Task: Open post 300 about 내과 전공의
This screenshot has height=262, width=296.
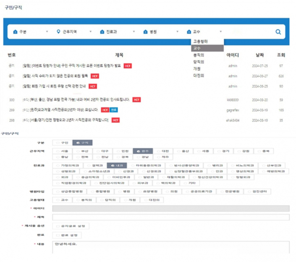Action: [76, 100]
